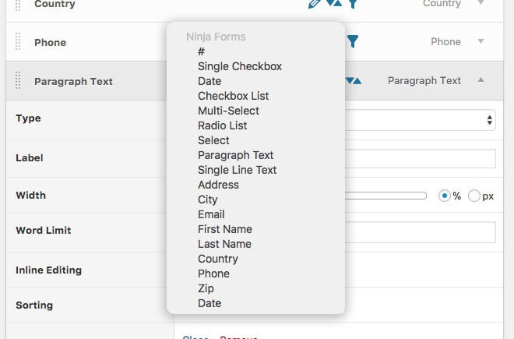The height and width of the screenshot is (339, 514).
Task: Expand the Country field settings arrow
Action: [x=481, y=3]
